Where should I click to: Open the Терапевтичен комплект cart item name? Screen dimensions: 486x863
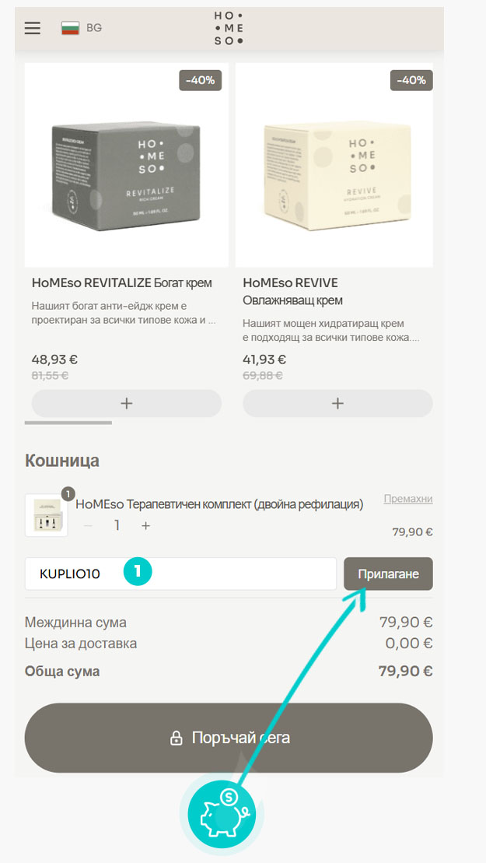tap(219, 504)
